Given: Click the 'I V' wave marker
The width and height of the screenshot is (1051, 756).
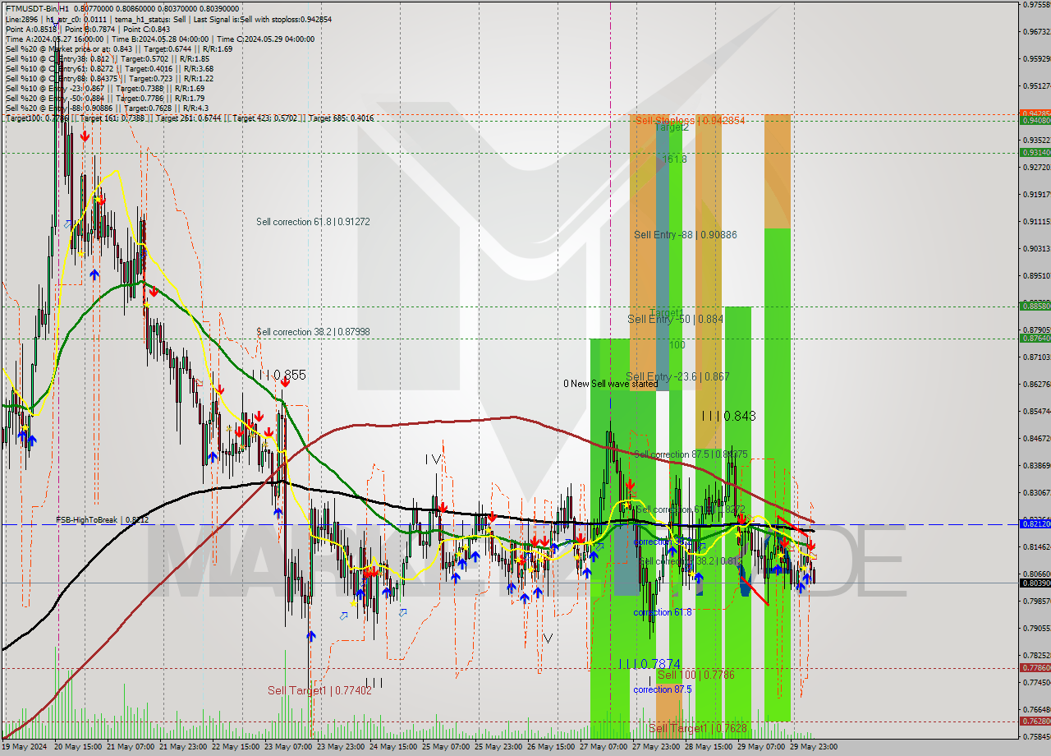Looking at the screenshot, I should [x=434, y=459].
